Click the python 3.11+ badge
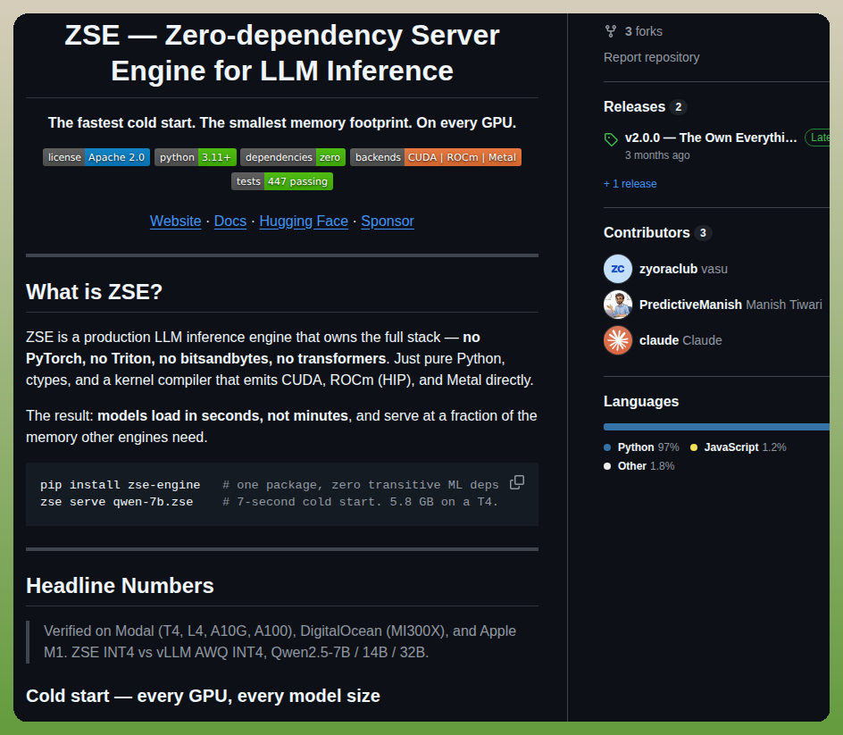 point(196,157)
